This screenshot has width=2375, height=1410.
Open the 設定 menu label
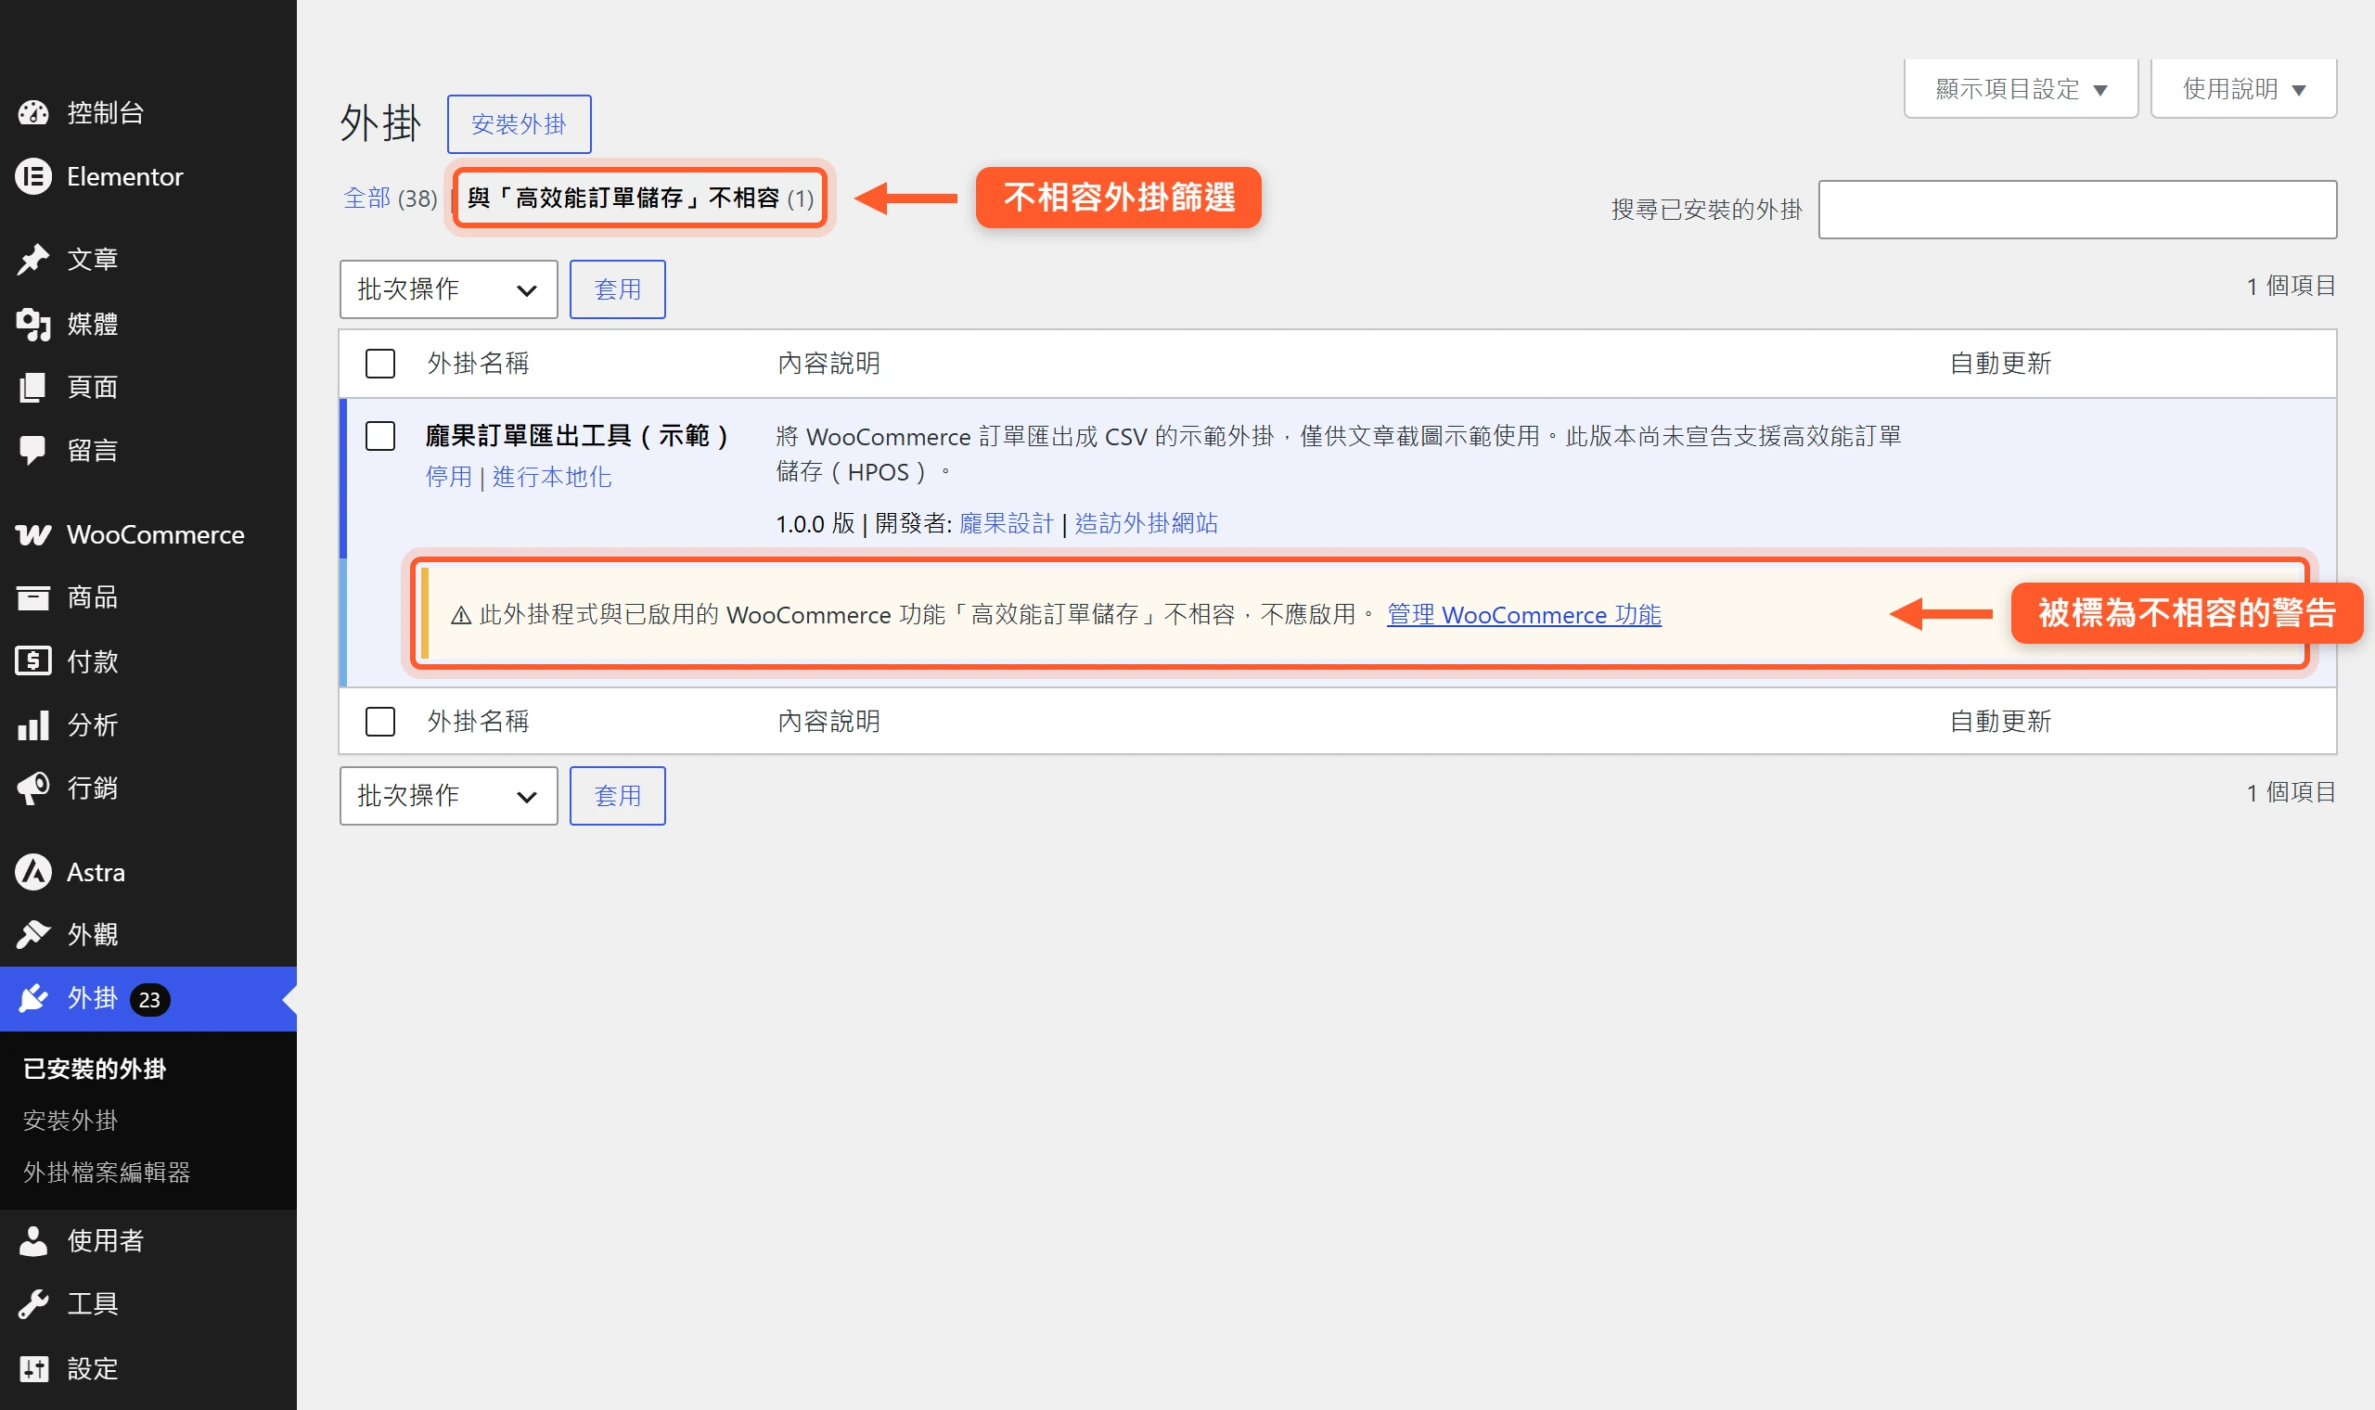click(x=92, y=1369)
